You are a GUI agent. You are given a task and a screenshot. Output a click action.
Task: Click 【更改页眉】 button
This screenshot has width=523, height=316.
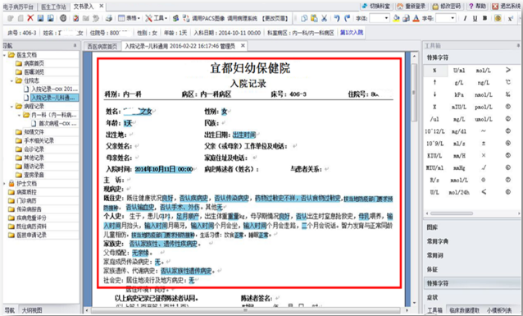(275, 18)
